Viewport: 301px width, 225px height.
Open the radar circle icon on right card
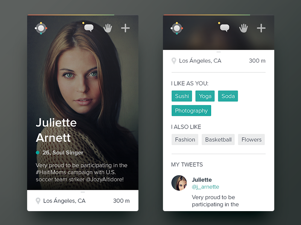[177, 28]
